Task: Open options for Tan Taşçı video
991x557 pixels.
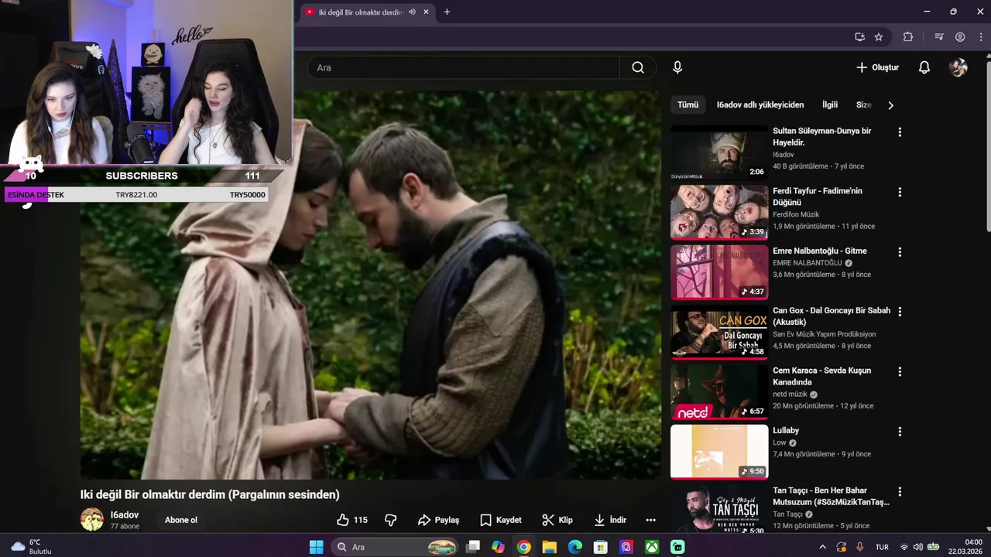Action: pos(900,491)
